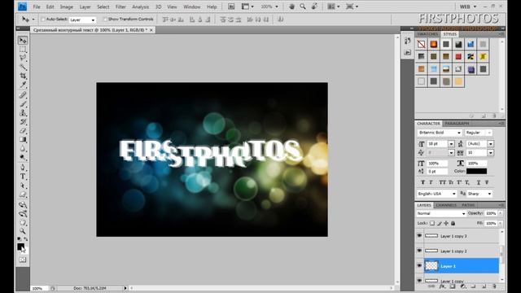Select the Horizontal Type tool

point(23,177)
